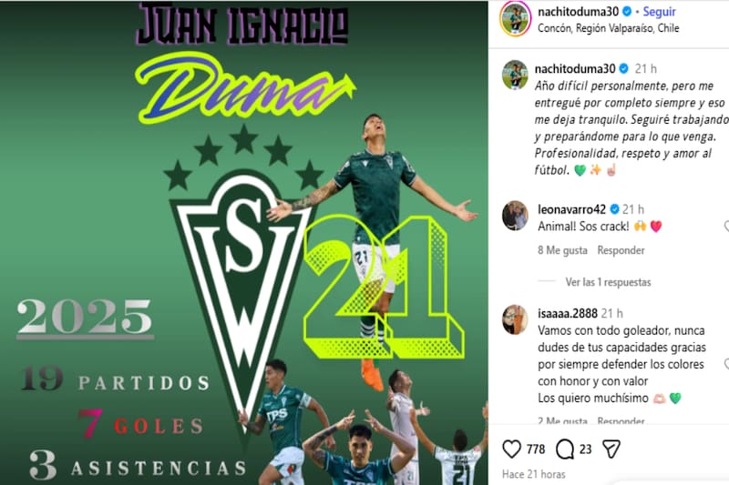Viewport: 729px width, 485px height.
Task: Share the post with the paper plane icon
Action: (x=611, y=449)
